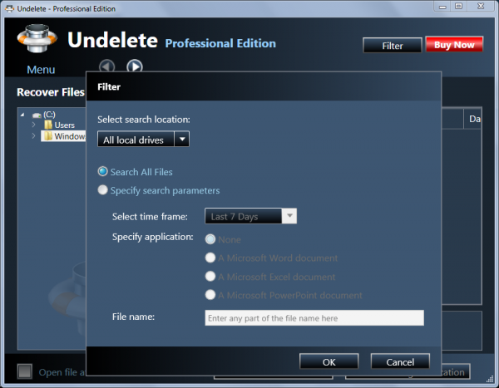Confirm filter with OK button
This screenshot has height=388, width=499.
329,361
